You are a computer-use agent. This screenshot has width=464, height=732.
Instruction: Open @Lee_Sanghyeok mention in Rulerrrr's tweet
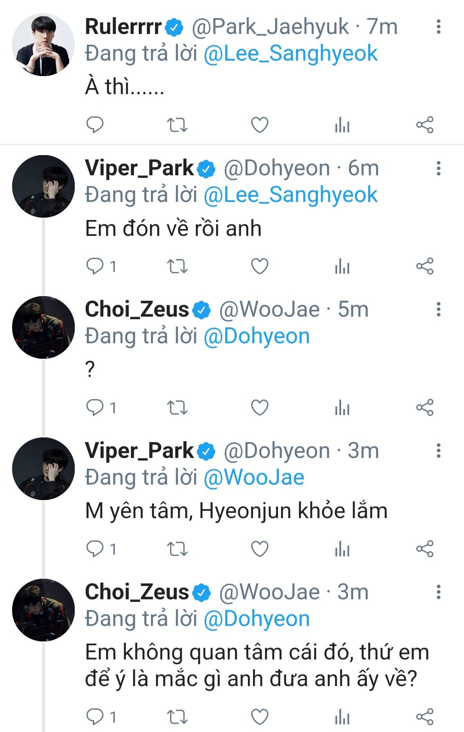click(290, 54)
